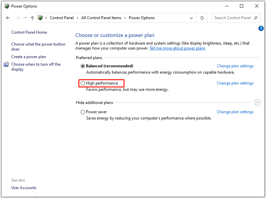Image resolution: width=266 pixels, height=198 pixels.
Task: Open Choose what the power button does
Action: pos(38,47)
